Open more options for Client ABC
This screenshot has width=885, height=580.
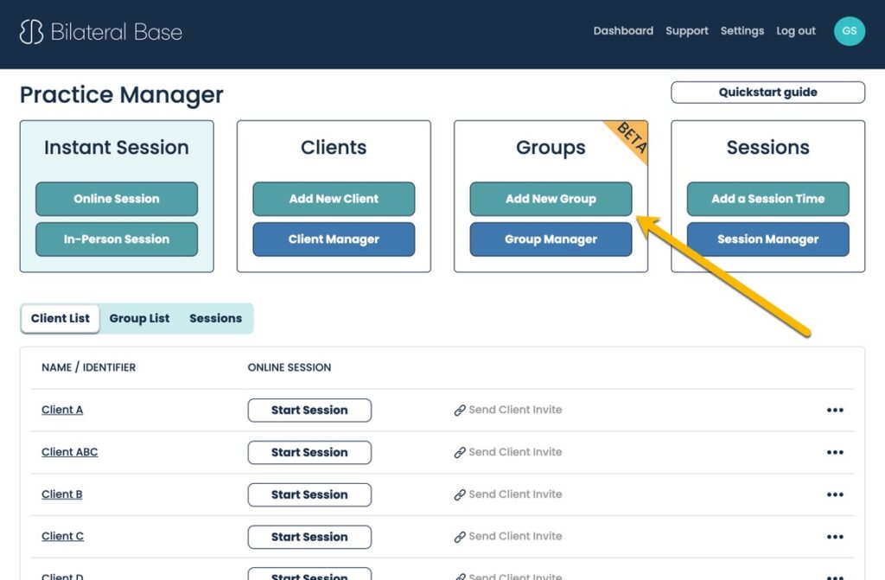tap(835, 452)
